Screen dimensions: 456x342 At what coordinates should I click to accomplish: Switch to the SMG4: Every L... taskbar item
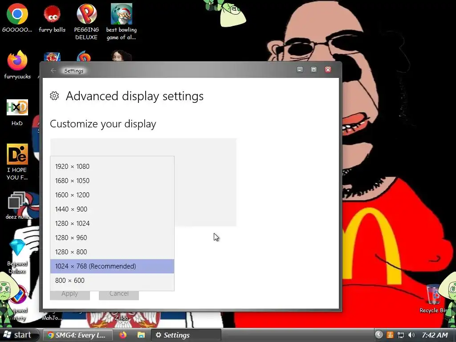click(77, 335)
